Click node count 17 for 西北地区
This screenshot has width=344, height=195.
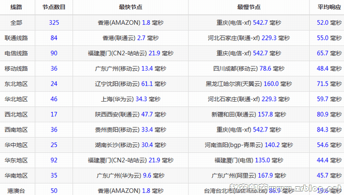tap(54, 115)
